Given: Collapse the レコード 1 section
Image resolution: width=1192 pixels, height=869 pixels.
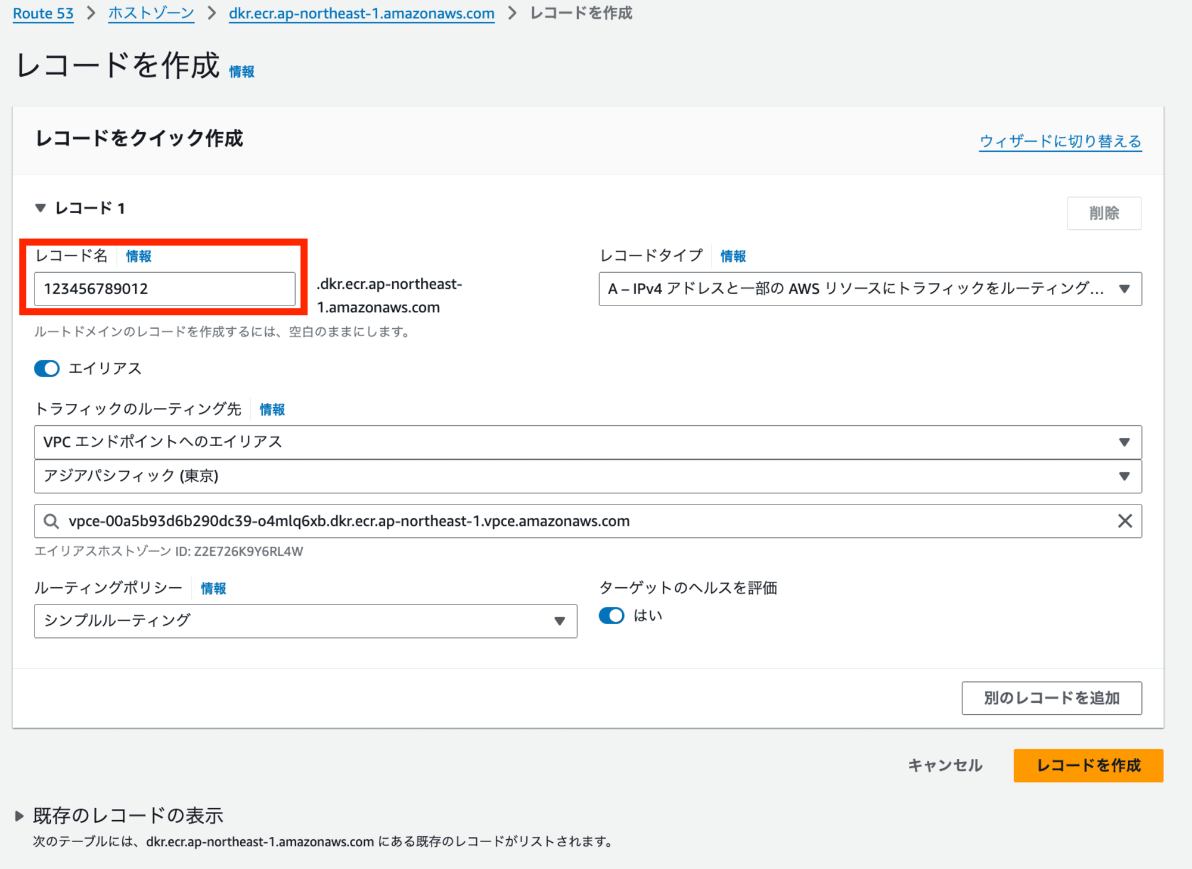Looking at the screenshot, I should (x=41, y=208).
